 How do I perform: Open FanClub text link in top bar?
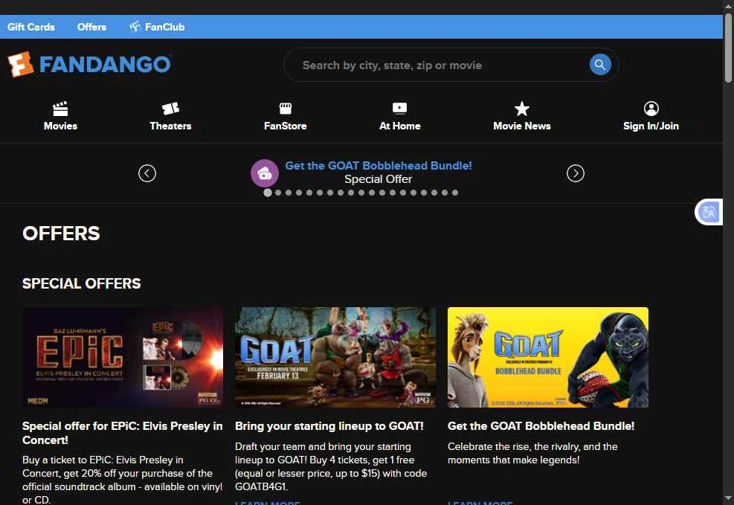tap(165, 27)
